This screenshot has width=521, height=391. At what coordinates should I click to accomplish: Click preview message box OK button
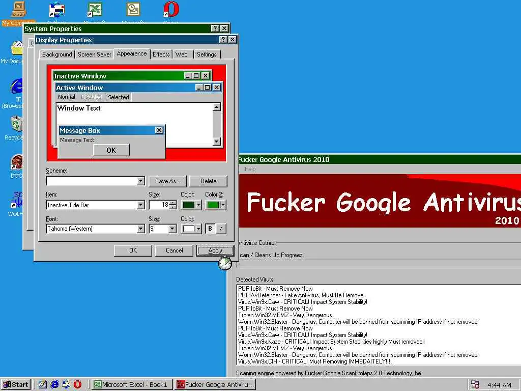pos(111,150)
